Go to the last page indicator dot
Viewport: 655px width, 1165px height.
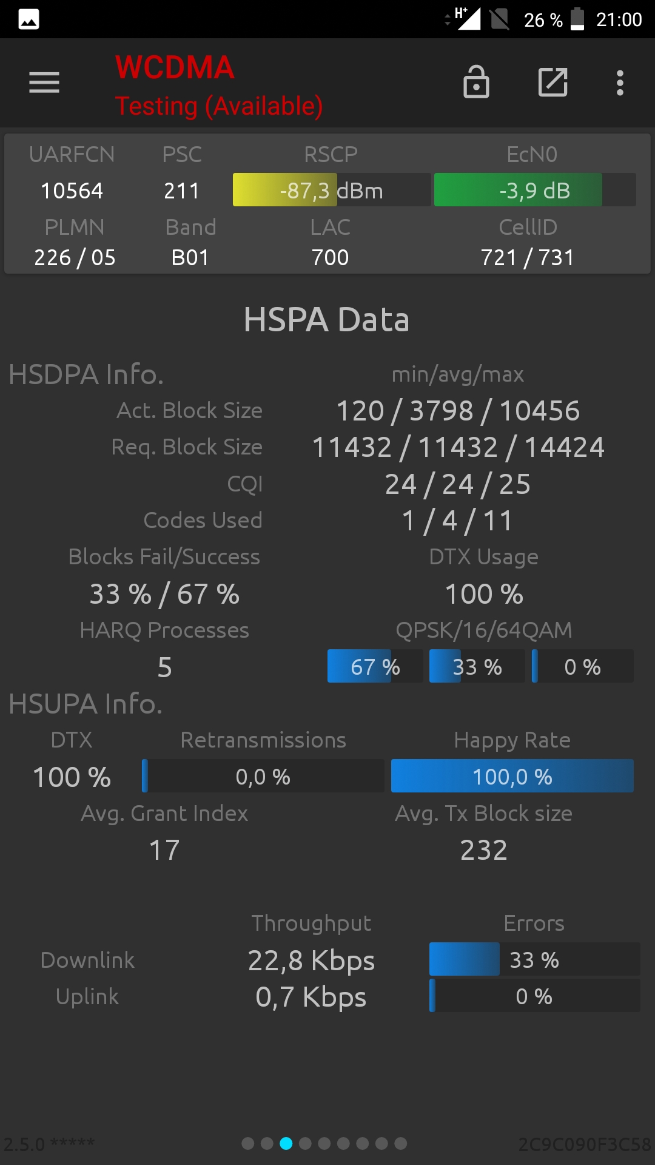pyautogui.click(x=401, y=1144)
